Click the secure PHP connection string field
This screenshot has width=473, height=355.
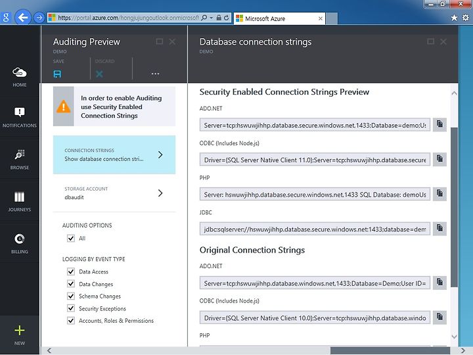coord(315,194)
